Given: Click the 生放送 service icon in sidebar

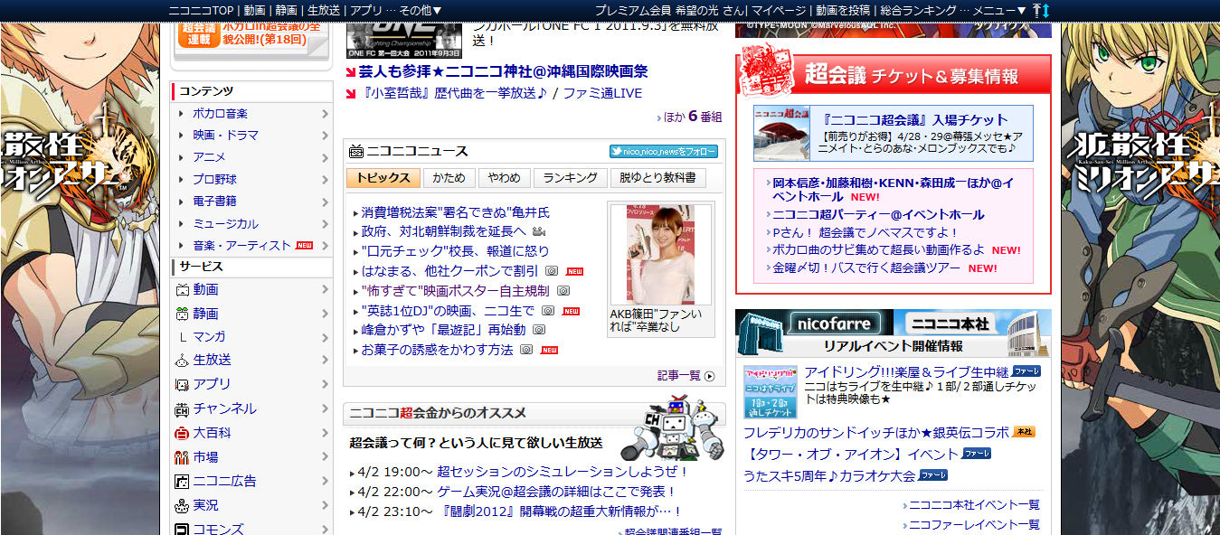Looking at the screenshot, I should pos(182,360).
